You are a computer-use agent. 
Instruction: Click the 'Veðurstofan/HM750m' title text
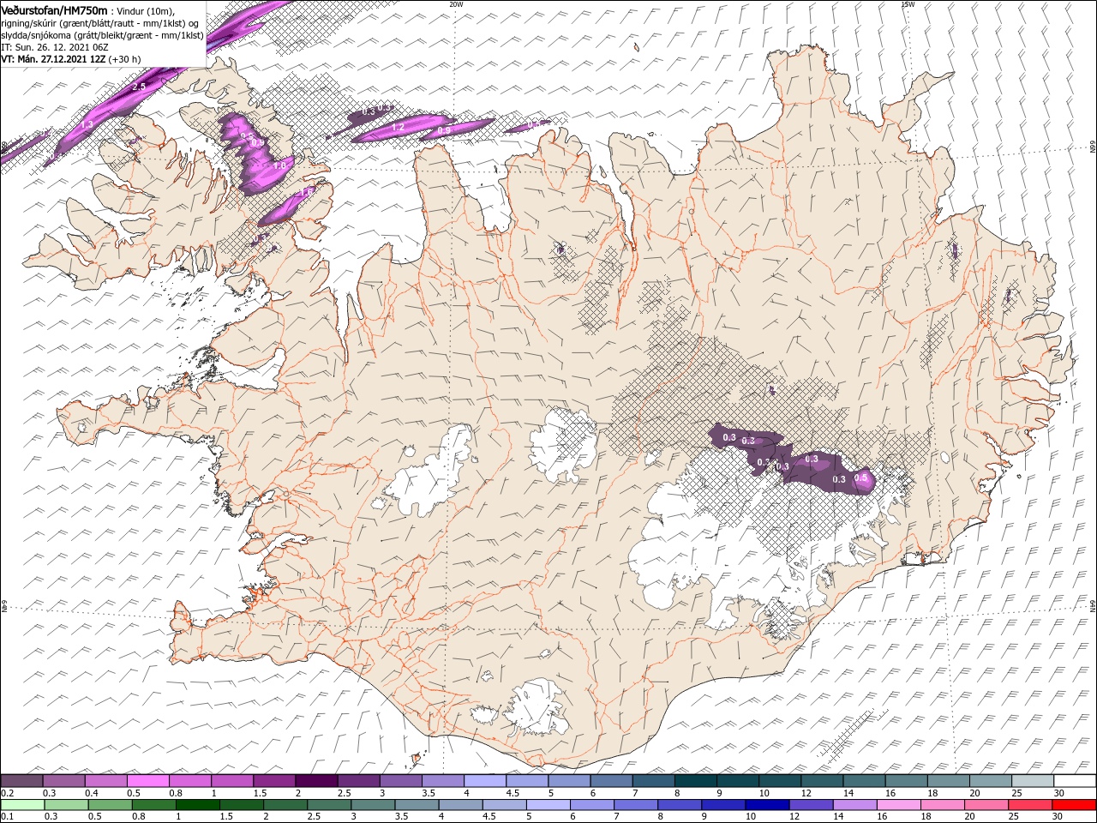point(54,9)
